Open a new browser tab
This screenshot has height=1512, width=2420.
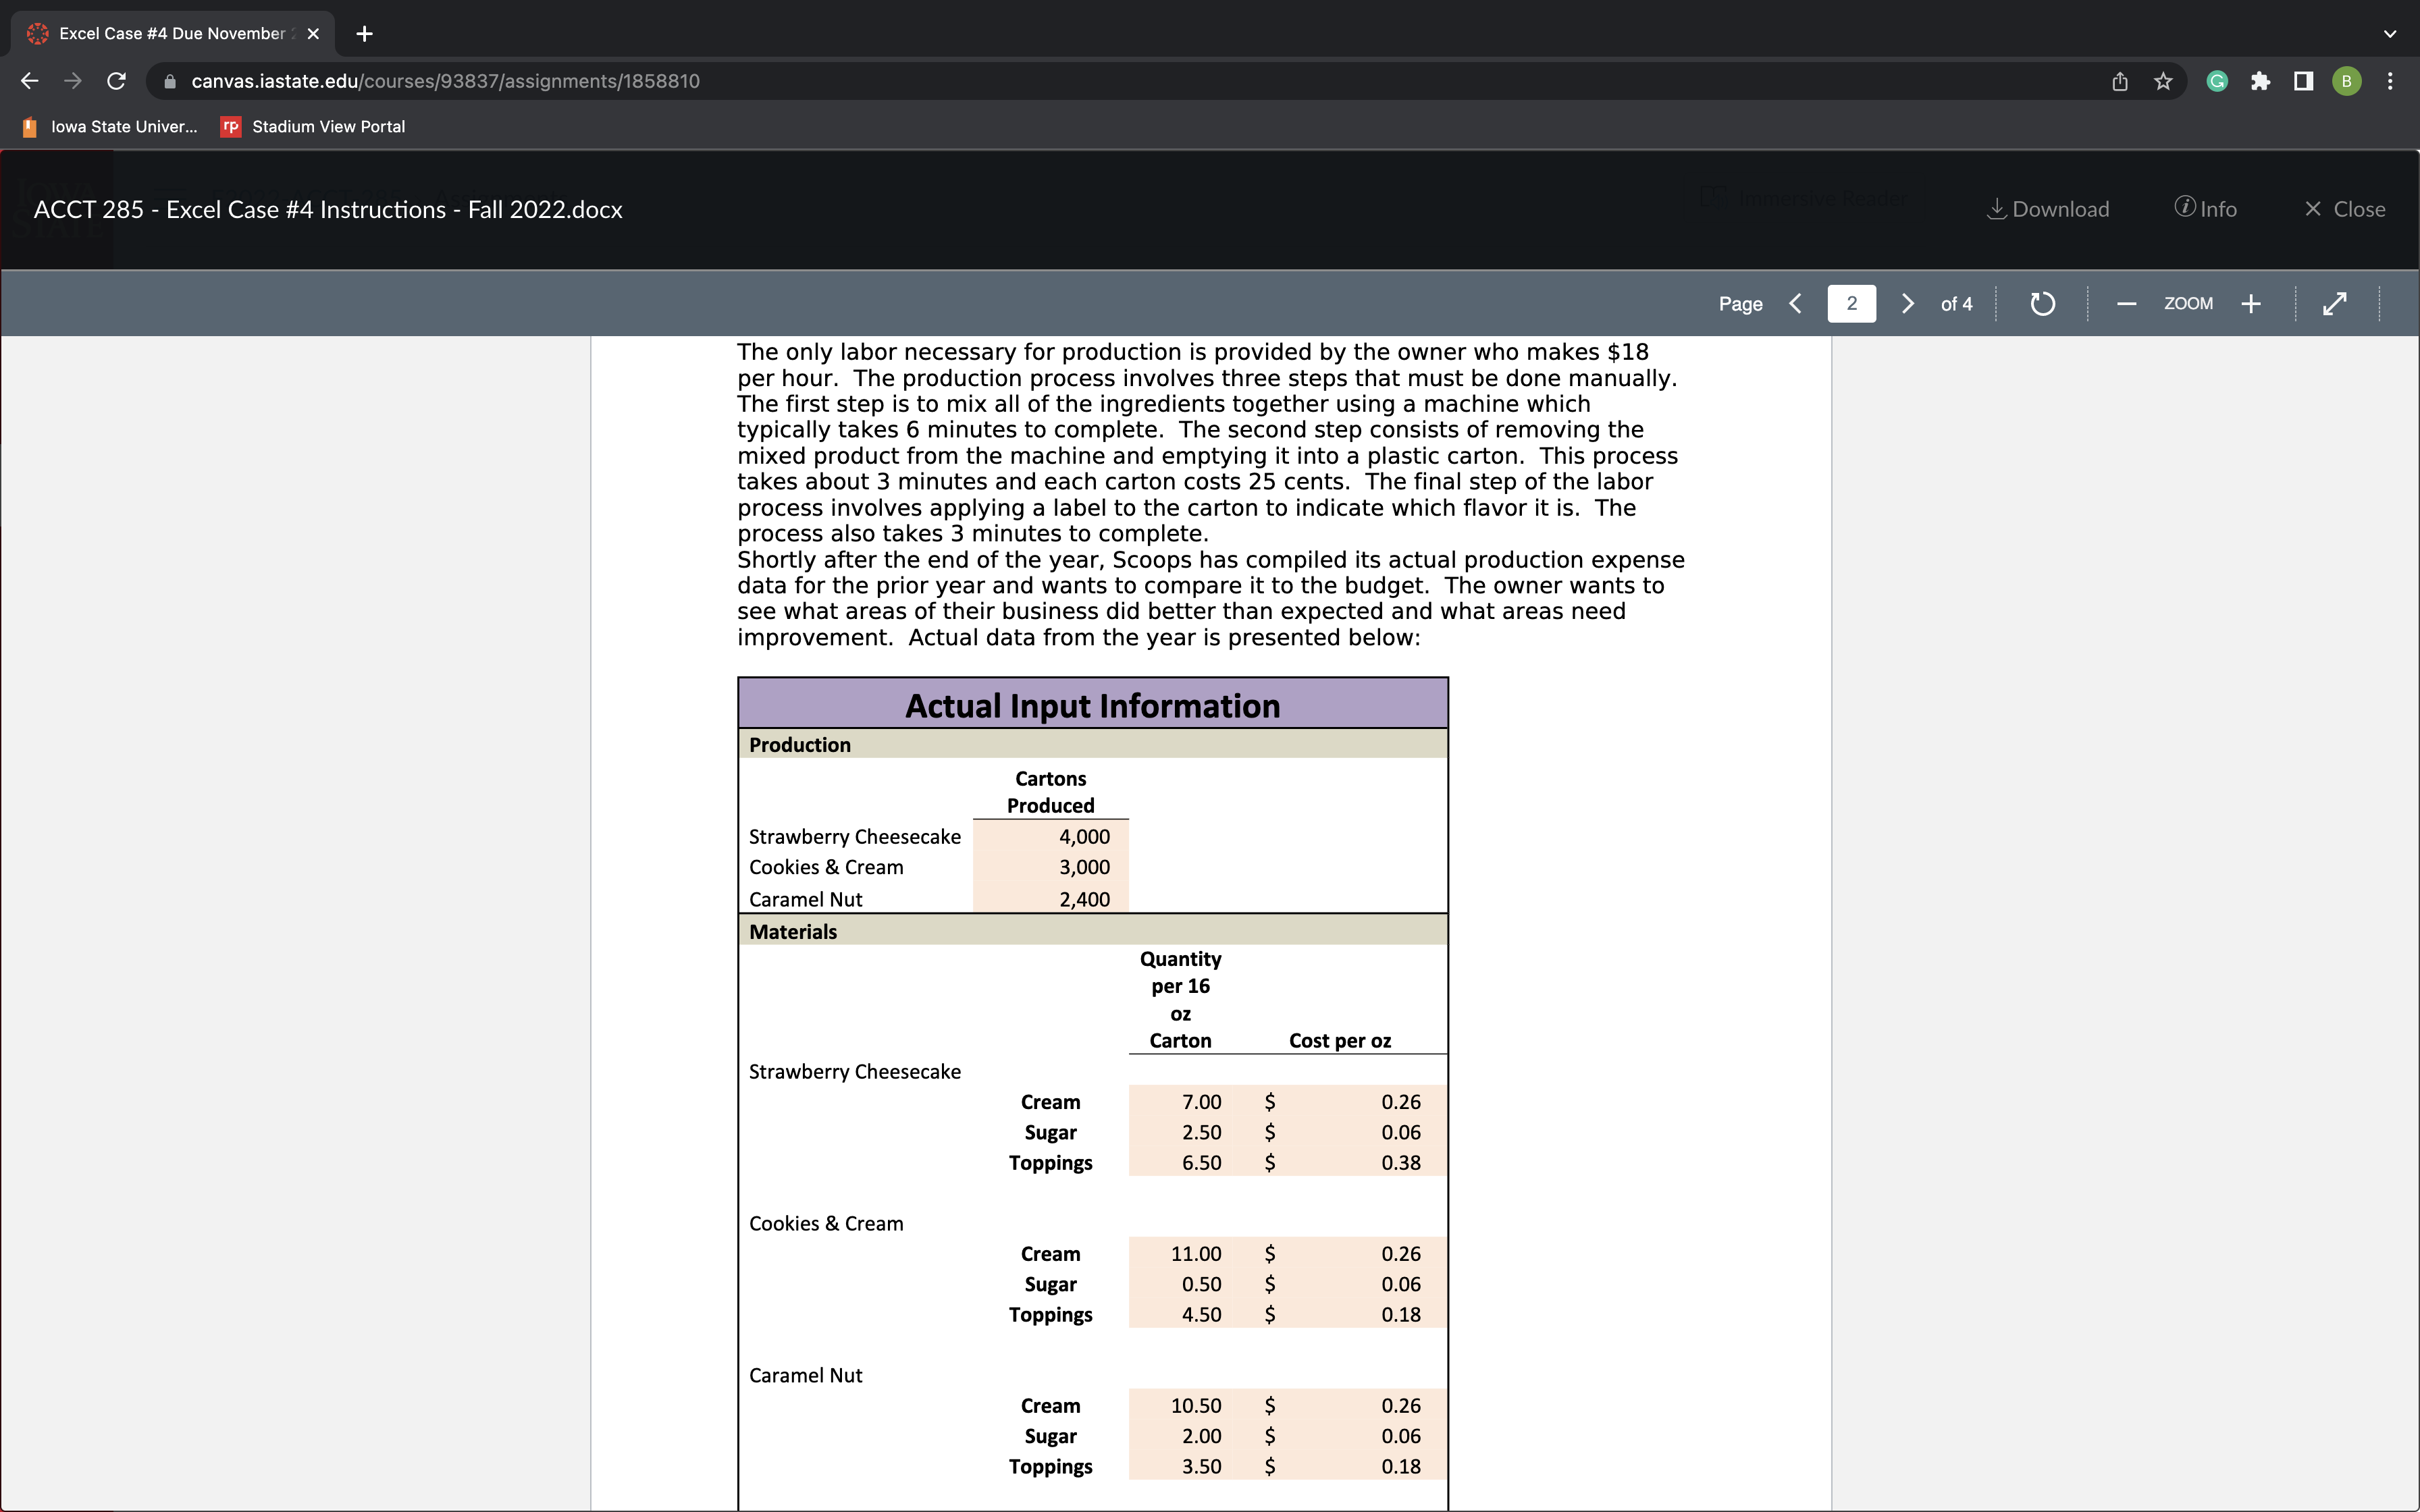click(x=364, y=33)
